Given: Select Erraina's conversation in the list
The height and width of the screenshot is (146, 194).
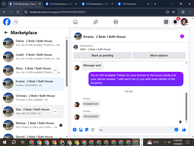Looking at the screenshot, I should [x=33, y=84].
